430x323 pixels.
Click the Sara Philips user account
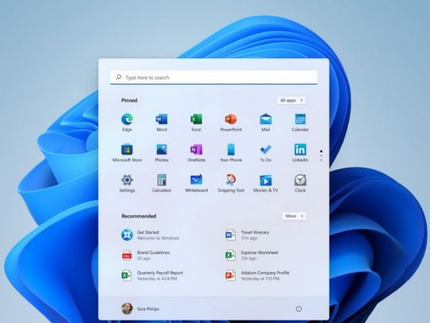[140, 309]
